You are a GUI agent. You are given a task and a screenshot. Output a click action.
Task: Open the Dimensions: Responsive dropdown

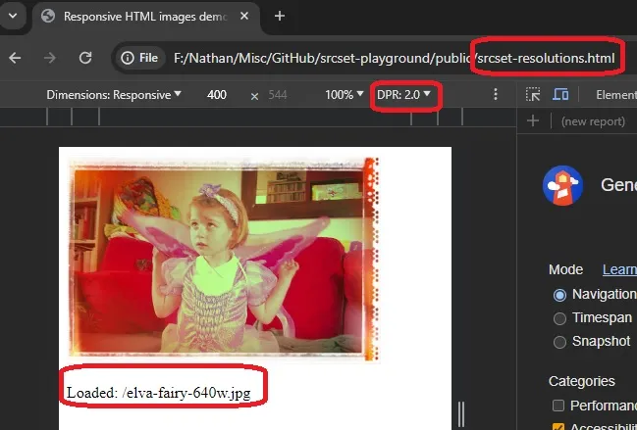coord(115,95)
